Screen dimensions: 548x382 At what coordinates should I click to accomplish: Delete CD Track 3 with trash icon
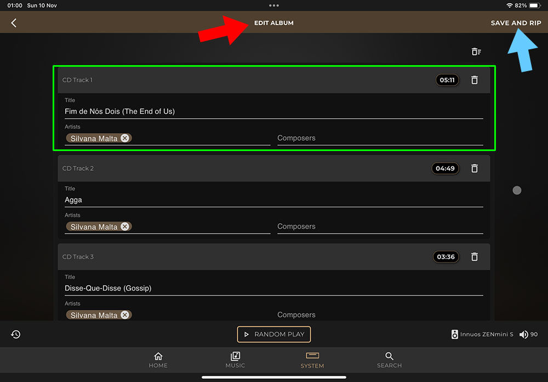click(x=475, y=257)
